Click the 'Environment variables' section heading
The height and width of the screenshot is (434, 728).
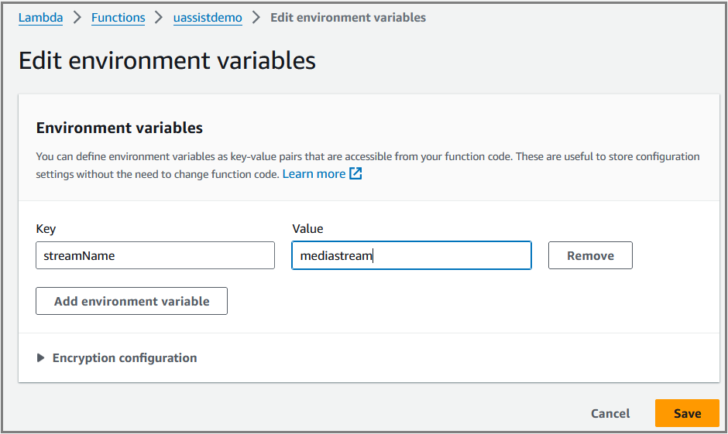[119, 128]
